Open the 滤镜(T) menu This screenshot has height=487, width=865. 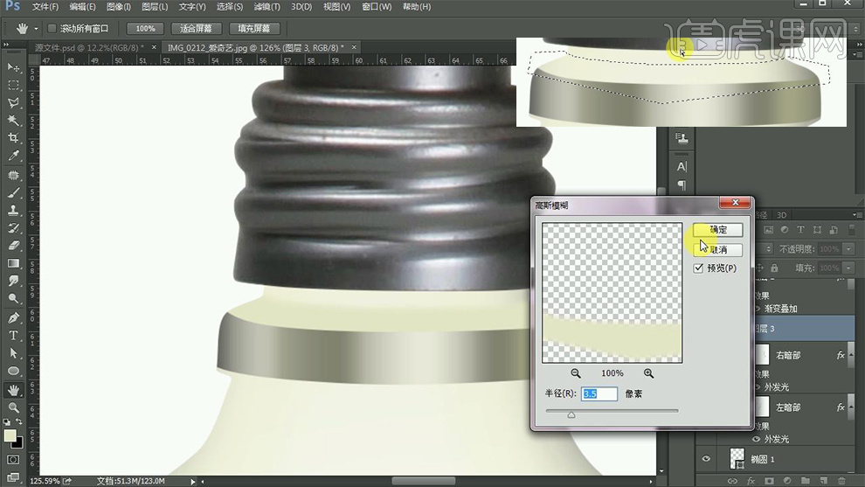267,7
